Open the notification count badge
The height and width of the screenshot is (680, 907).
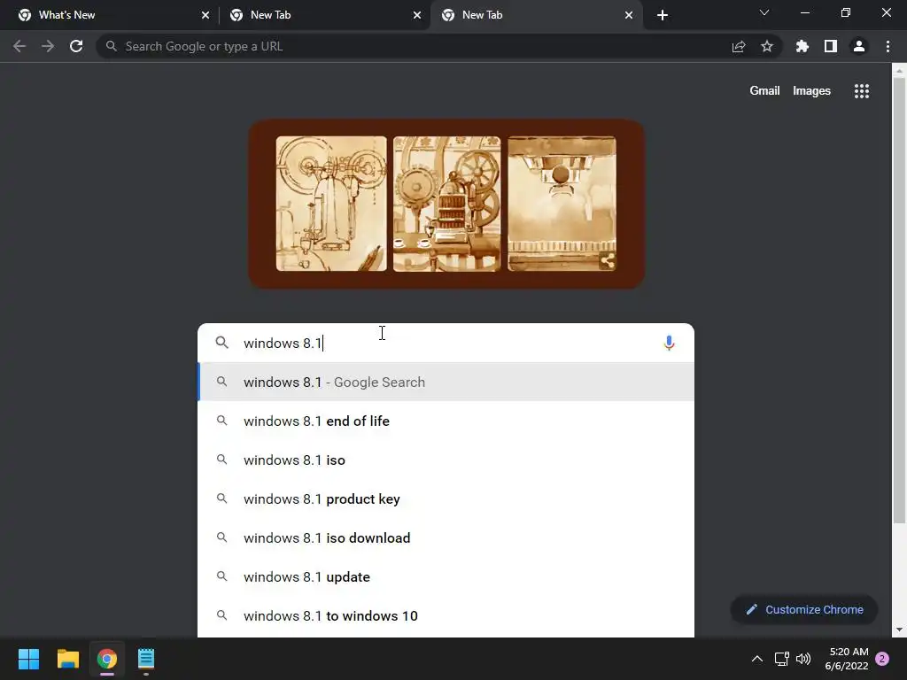click(882, 659)
